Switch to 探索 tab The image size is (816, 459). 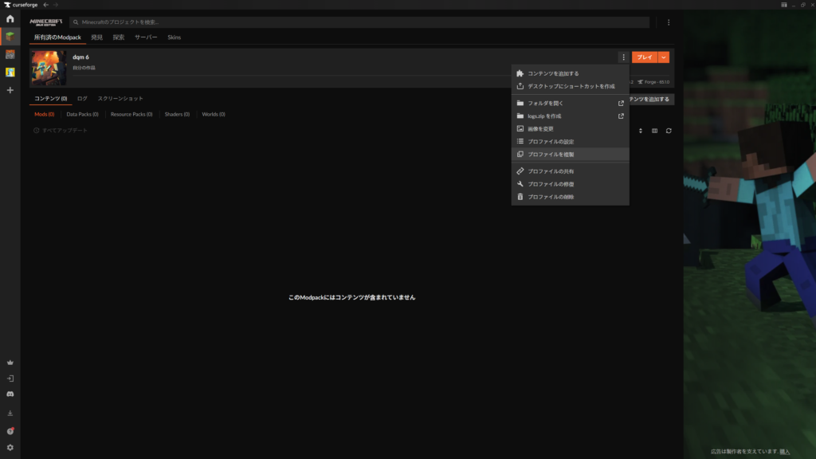coord(119,37)
